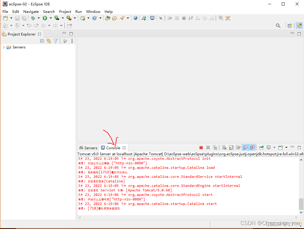
Task: Click the Coverage run icon
Action: pyautogui.click(x=57, y=18)
